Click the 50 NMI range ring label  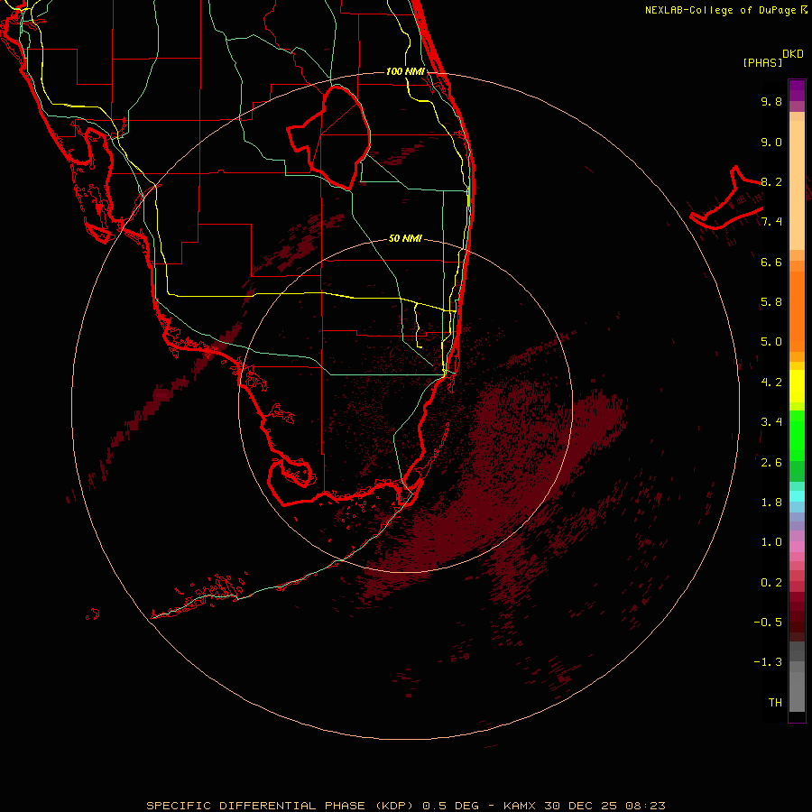pos(405,238)
